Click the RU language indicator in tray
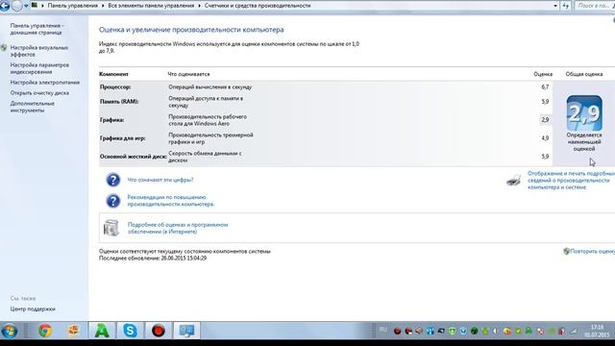615x346 pixels. (383, 330)
